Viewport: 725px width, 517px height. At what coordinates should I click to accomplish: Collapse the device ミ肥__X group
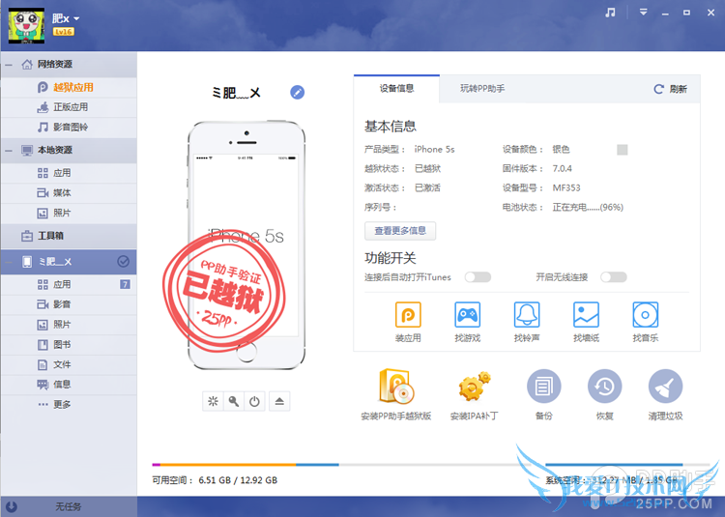click(x=9, y=262)
